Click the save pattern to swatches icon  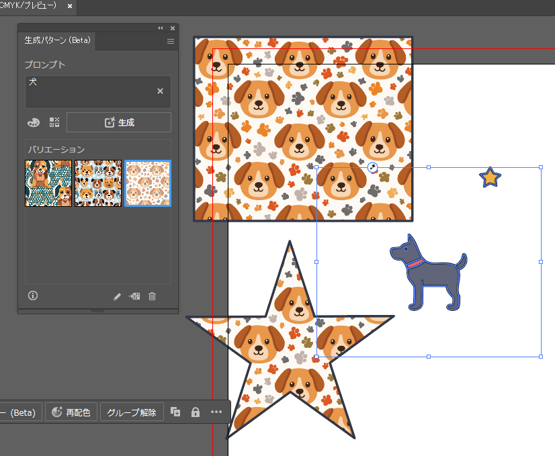[x=134, y=296]
